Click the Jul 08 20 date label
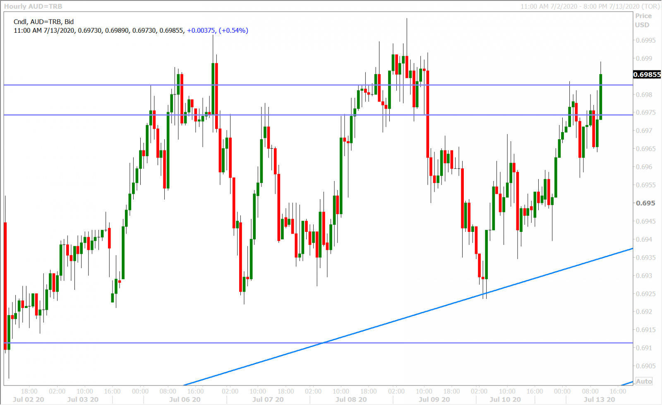This screenshot has height=405, width=662. 351,400
